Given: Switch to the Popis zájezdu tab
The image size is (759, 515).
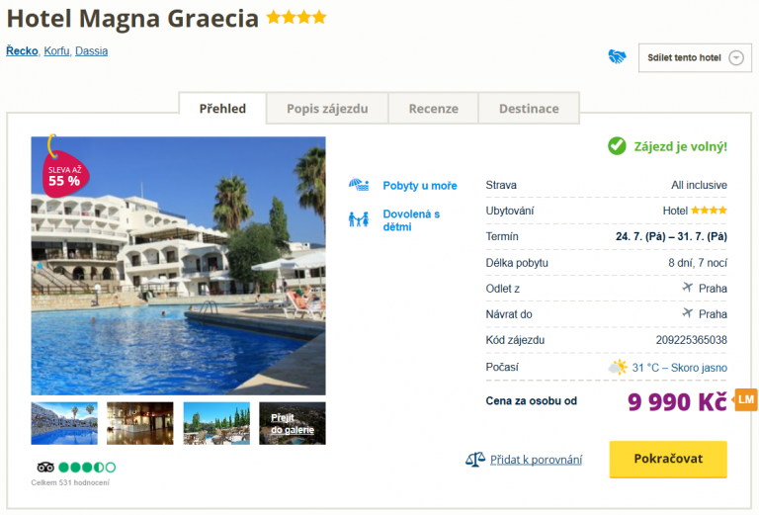Looking at the screenshot, I should tap(327, 109).
